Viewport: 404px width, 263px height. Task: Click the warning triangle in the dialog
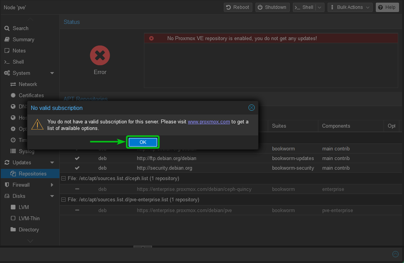[37, 125]
